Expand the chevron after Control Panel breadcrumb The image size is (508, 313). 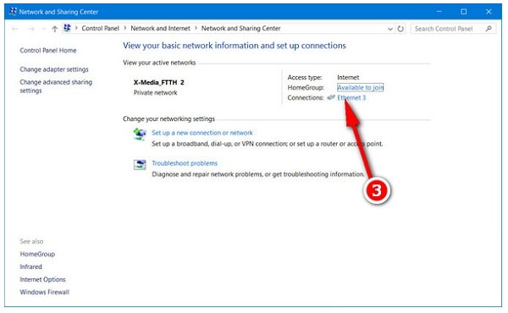pos(124,29)
